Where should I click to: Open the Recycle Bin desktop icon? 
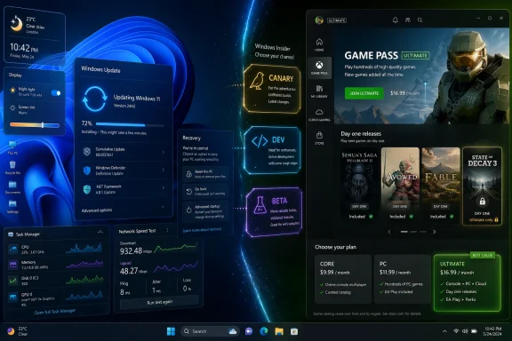(12, 167)
